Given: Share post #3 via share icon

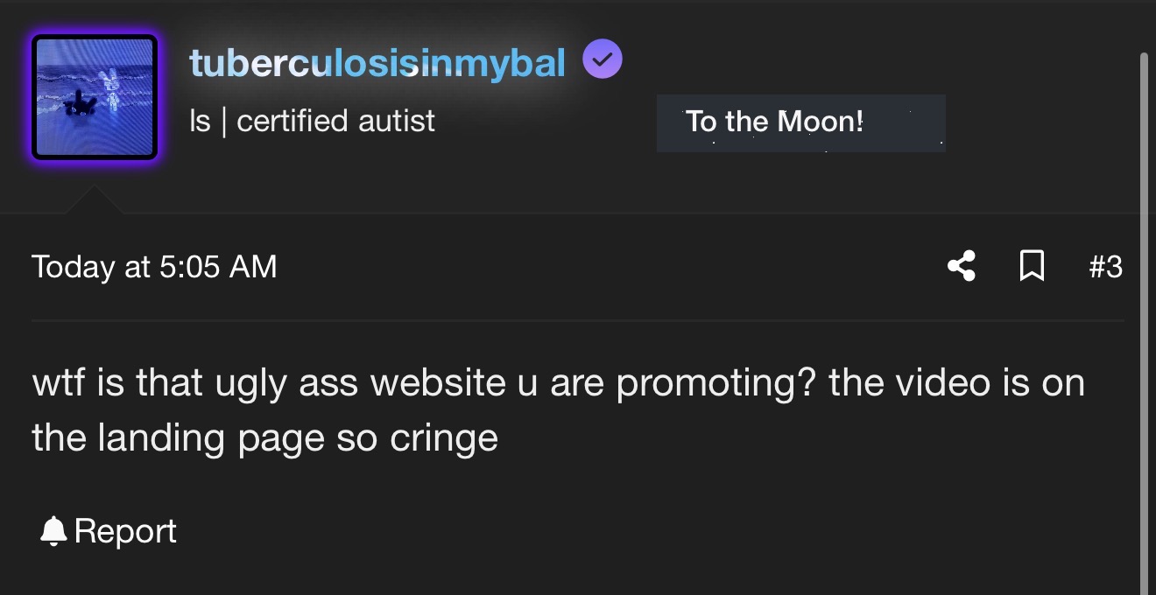Looking at the screenshot, I should tap(962, 266).
